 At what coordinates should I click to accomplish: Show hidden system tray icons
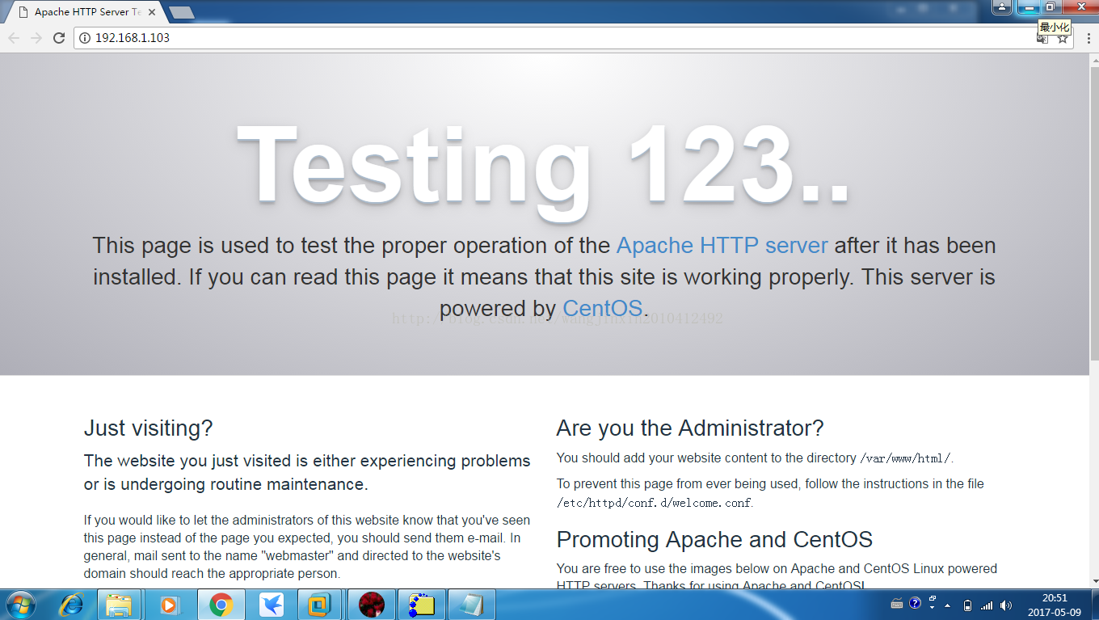948,605
